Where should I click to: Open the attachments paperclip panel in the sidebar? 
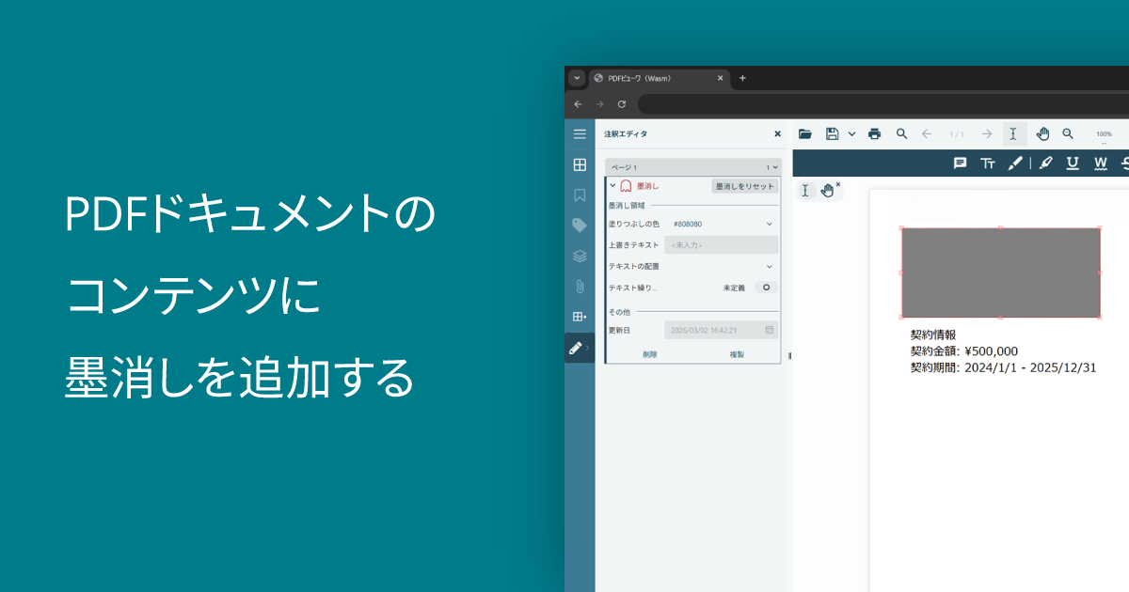579,285
